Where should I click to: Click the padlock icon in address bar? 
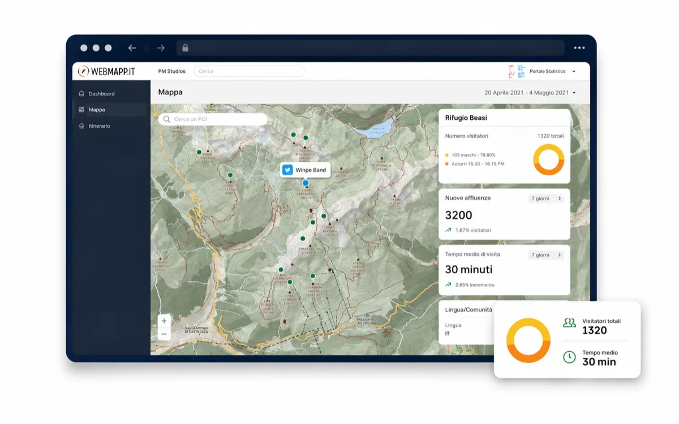[x=185, y=48]
